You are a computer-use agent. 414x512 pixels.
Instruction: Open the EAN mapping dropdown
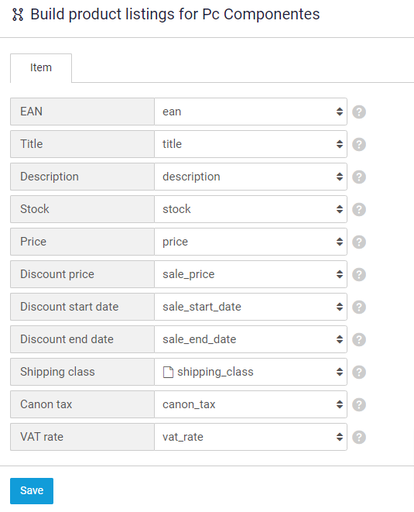(250, 112)
